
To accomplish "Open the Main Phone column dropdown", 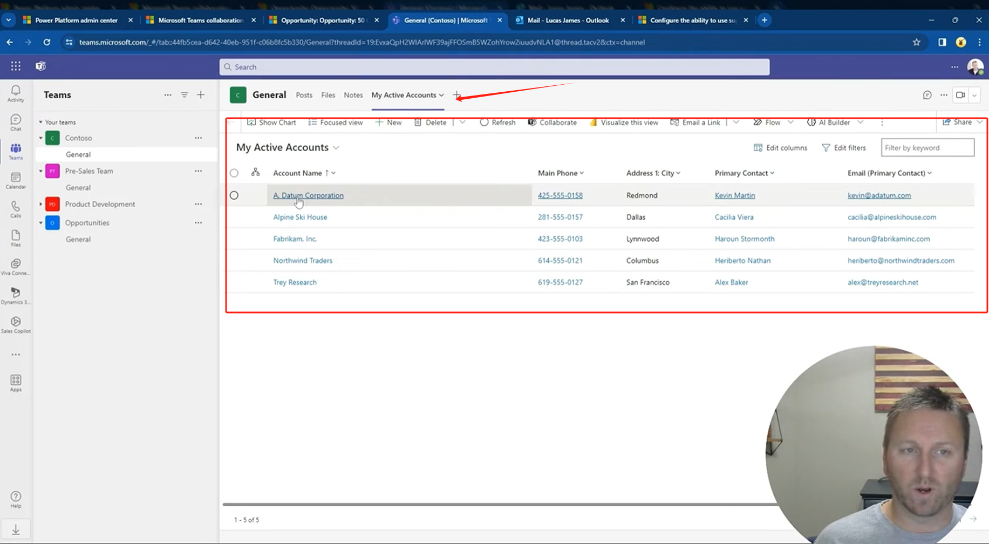I will coord(582,173).
